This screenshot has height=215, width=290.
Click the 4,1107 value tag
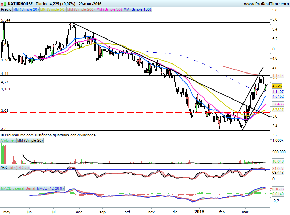pyautogui.click(x=278, y=92)
